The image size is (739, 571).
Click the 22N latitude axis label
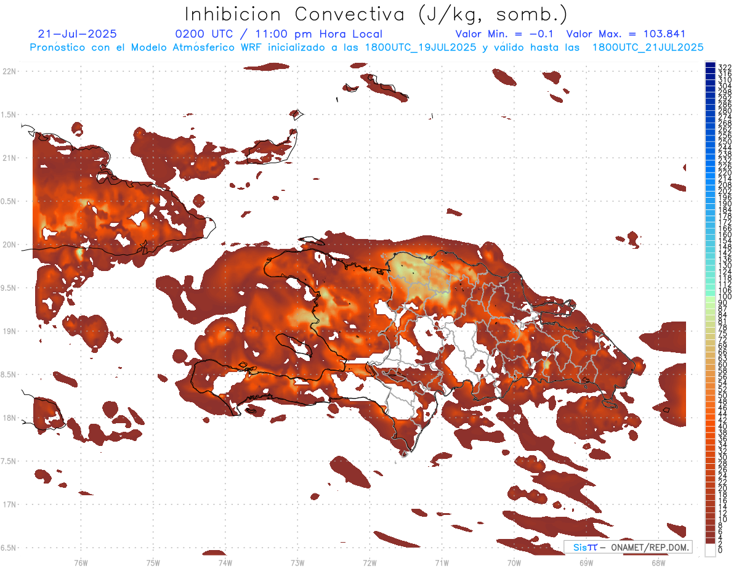pos(9,71)
